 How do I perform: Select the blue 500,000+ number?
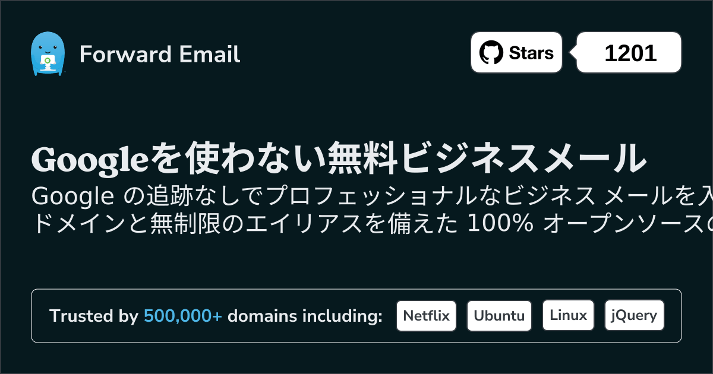coord(183,316)
